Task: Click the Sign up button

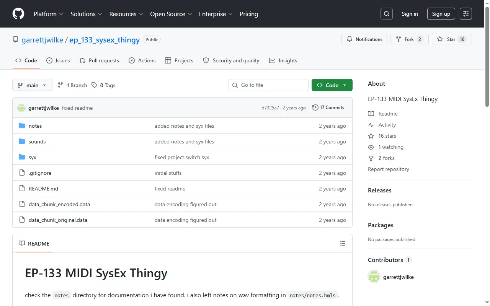Action: tap(441, 14)
